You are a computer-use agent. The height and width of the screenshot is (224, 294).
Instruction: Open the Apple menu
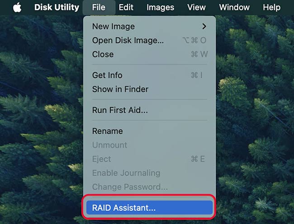pyautogui.click(x=17, y=7)
